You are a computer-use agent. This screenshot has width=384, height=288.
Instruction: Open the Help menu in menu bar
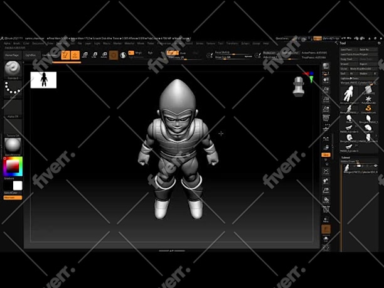click(265, 43)
